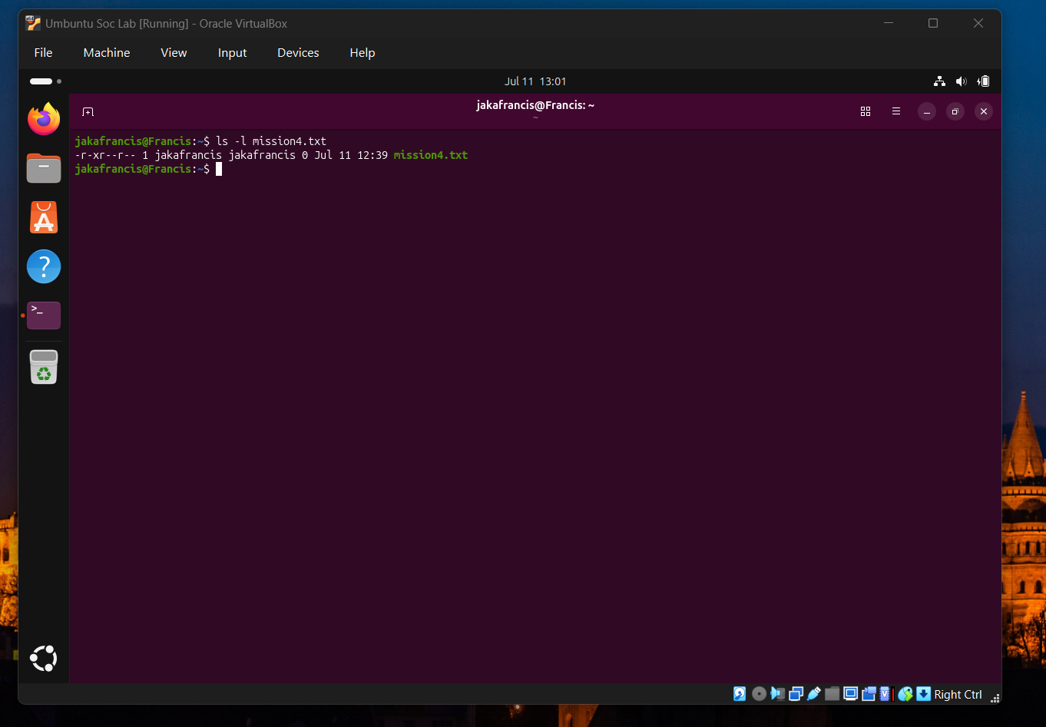Click the battery icon in GNOME top bar
Viewport: 1046px width, 727px height.
click(x=984, y=81)
